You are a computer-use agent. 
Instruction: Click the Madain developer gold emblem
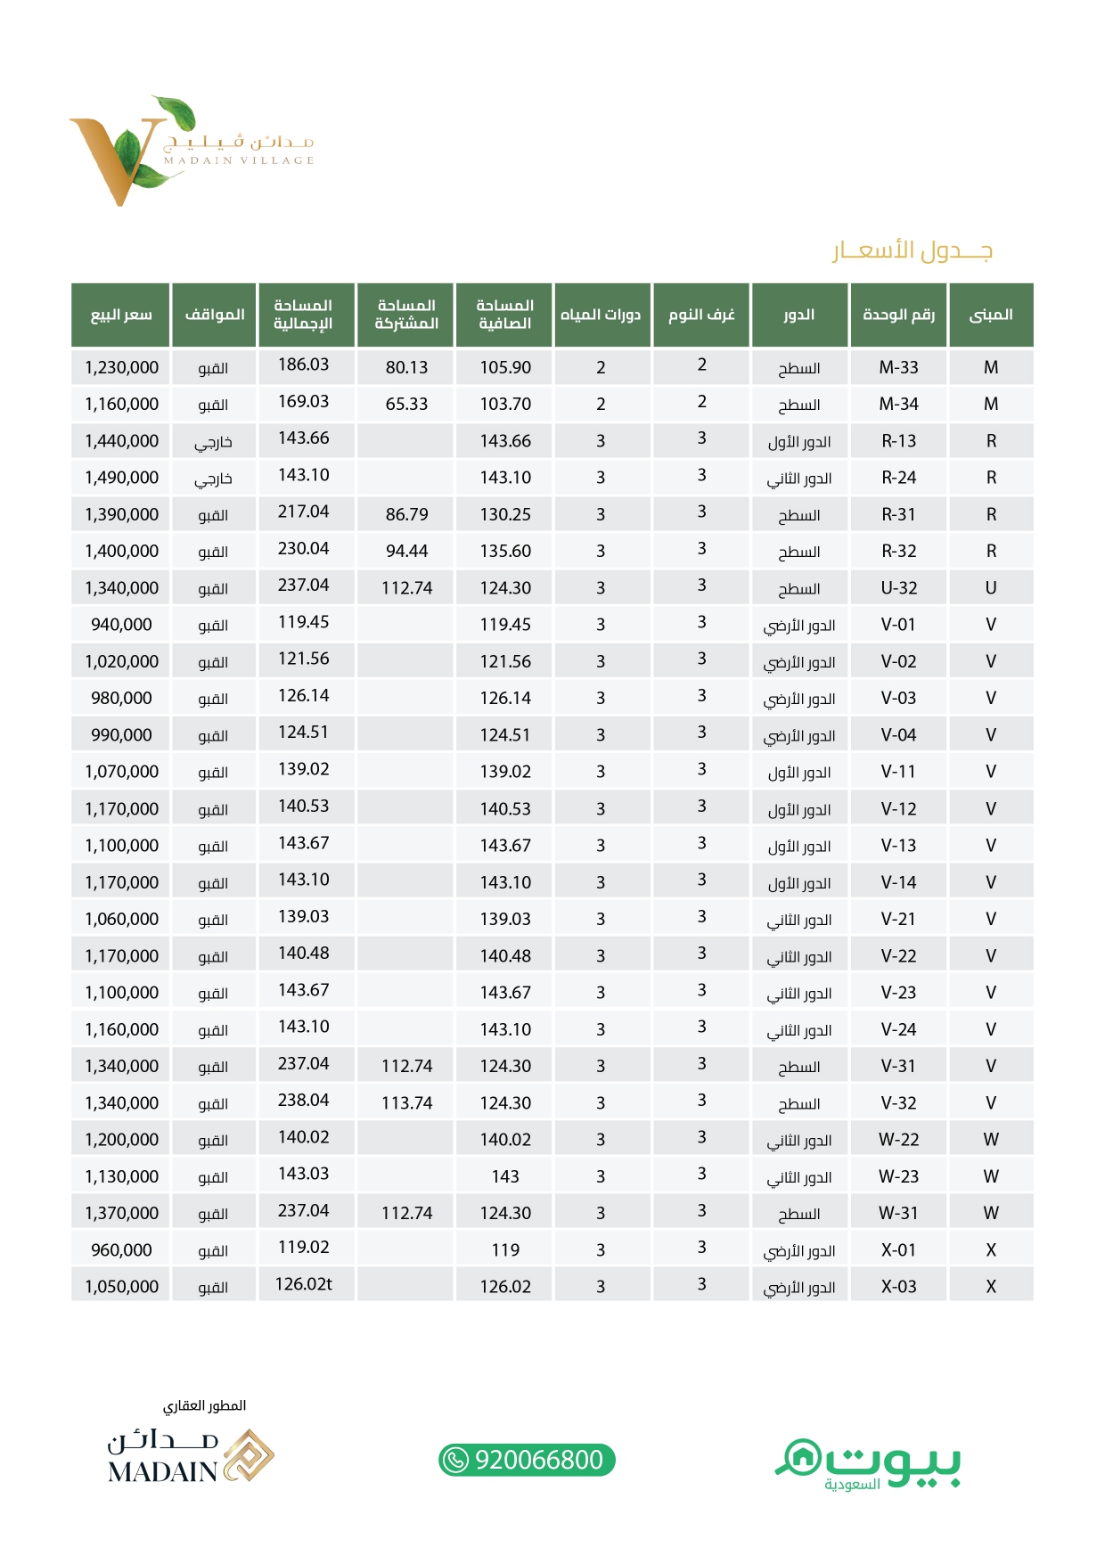248,1455
